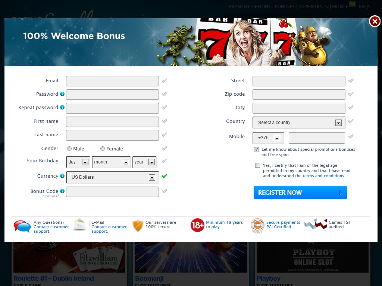Click the PCI Certified seal icon
This screenshot has height=286, width=382.
(257, 226)
